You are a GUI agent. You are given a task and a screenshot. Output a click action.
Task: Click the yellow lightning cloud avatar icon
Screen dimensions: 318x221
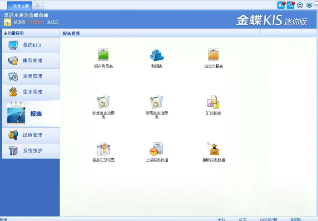7,22
